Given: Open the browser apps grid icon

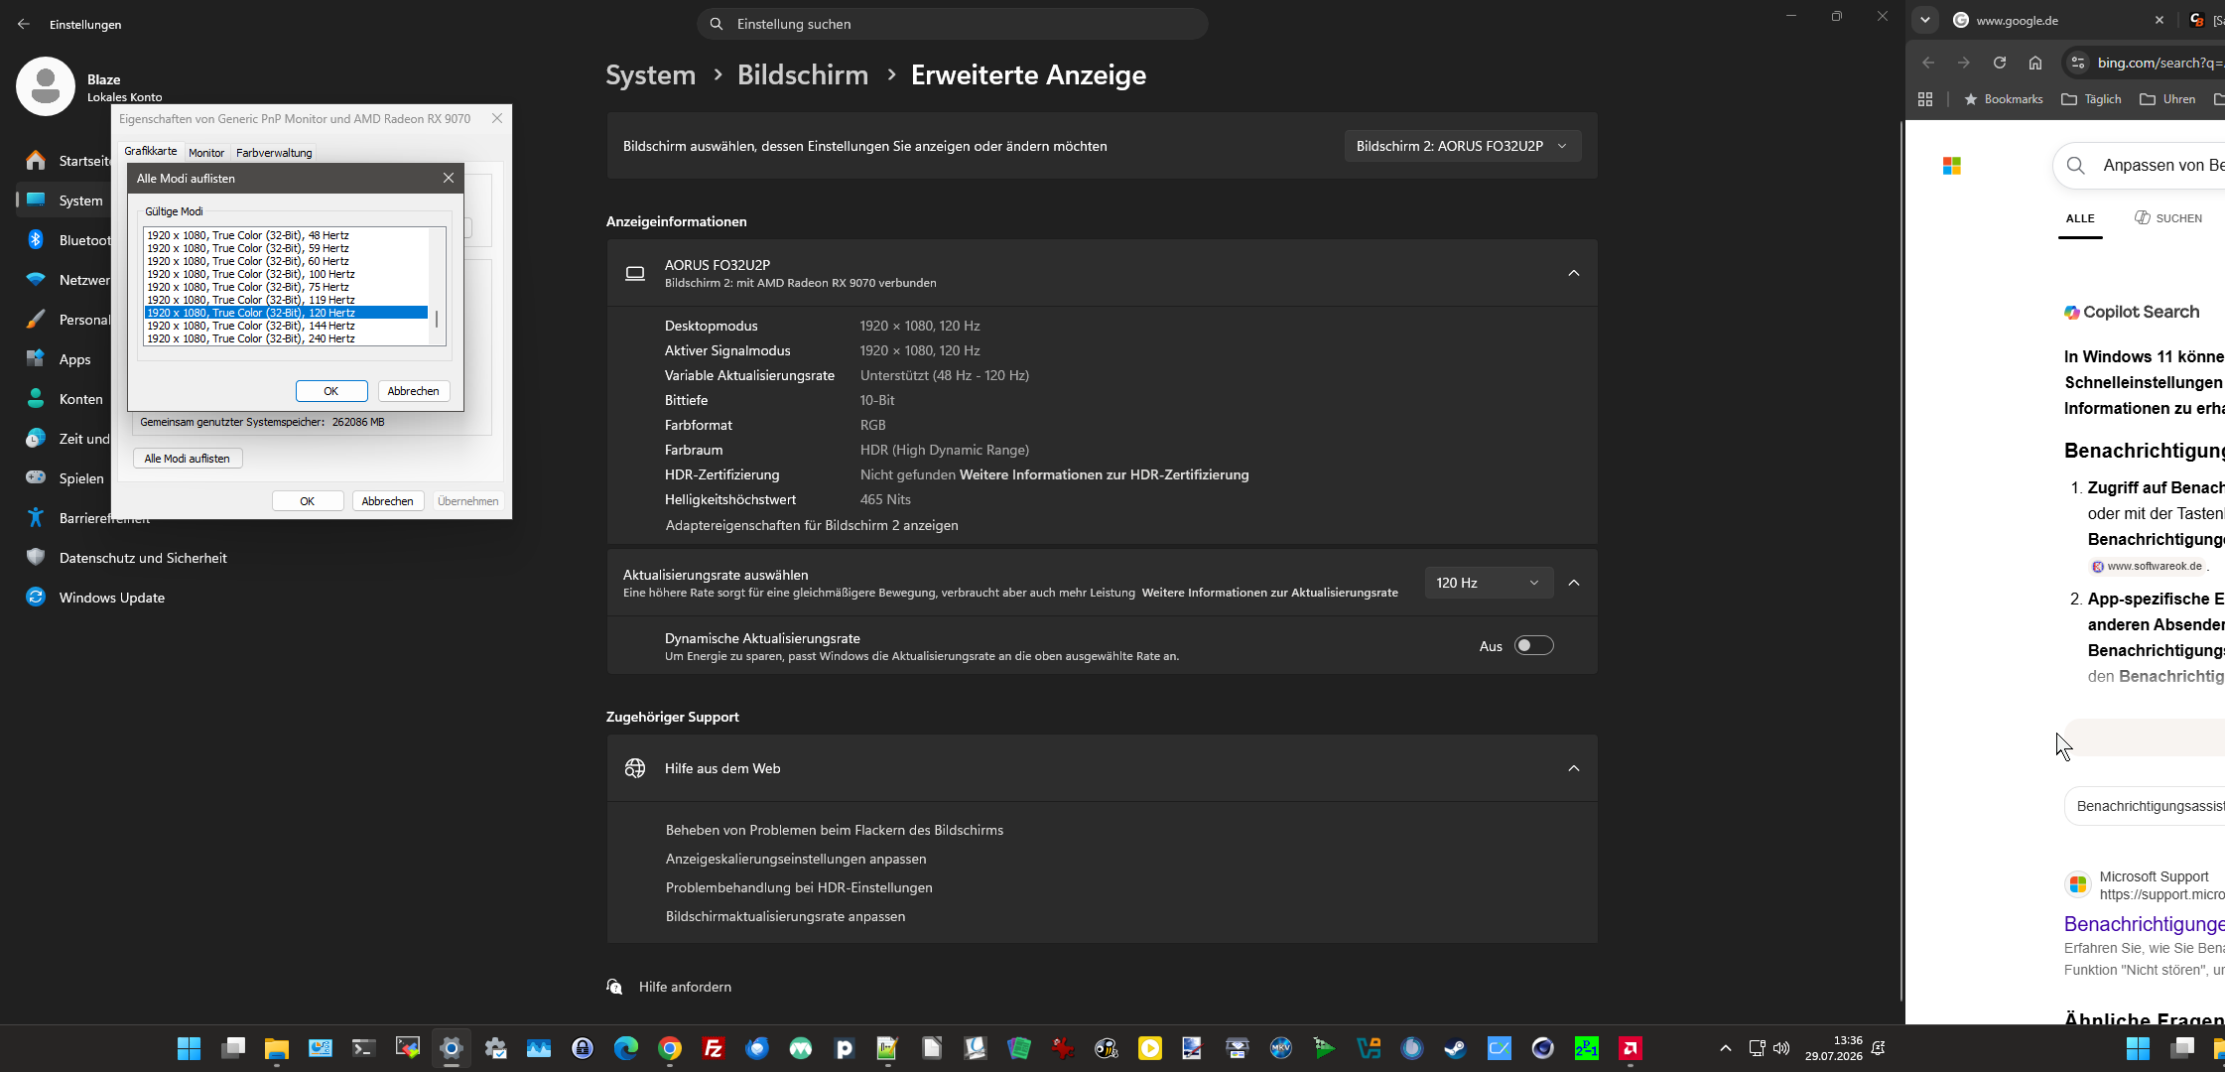Looking at the screenshot, I should click(1925, 99).
